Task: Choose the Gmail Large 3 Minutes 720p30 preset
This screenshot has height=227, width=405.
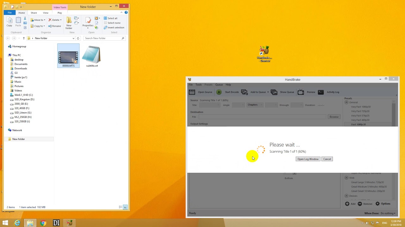Action: [367, 182]
